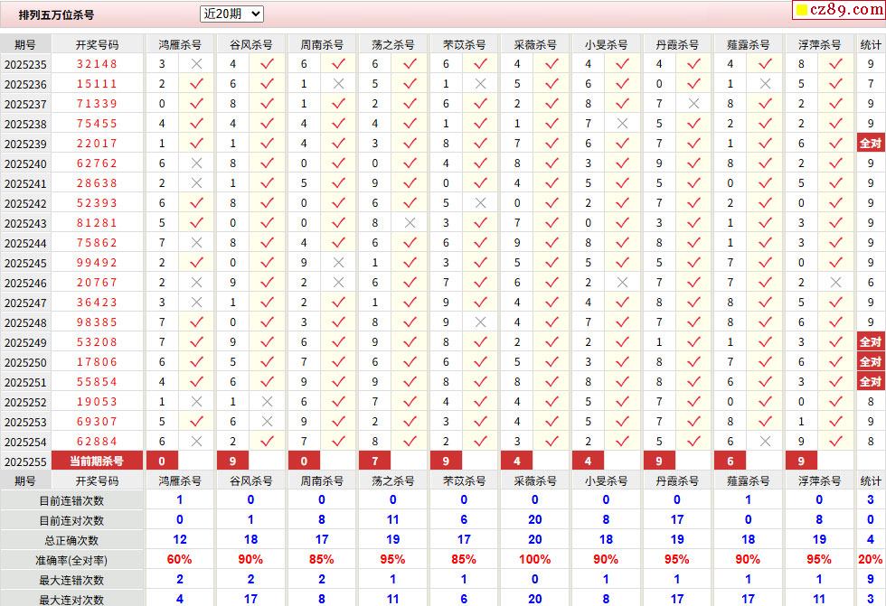Screen dimensions: 886x606
Task: Click draw number 62884
Action: 98,442
